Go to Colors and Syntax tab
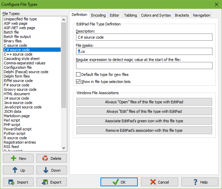The height and width of the screenshot is (189, 222). tap(156, 15)
